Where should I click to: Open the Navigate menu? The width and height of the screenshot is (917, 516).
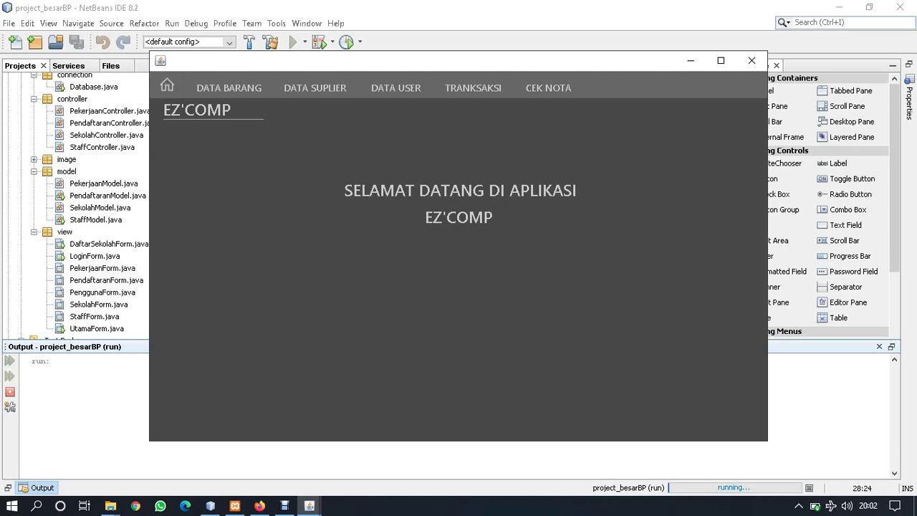click(x=78, y=23)
